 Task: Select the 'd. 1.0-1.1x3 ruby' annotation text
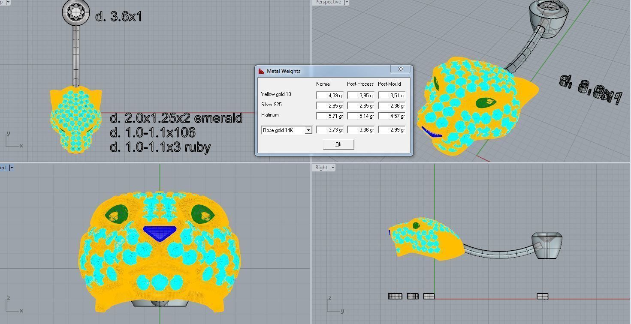160,147
